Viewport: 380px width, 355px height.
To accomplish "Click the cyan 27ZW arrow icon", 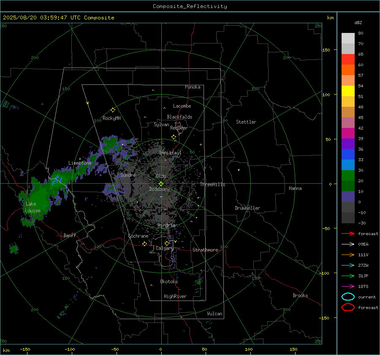I will point(348,266).
